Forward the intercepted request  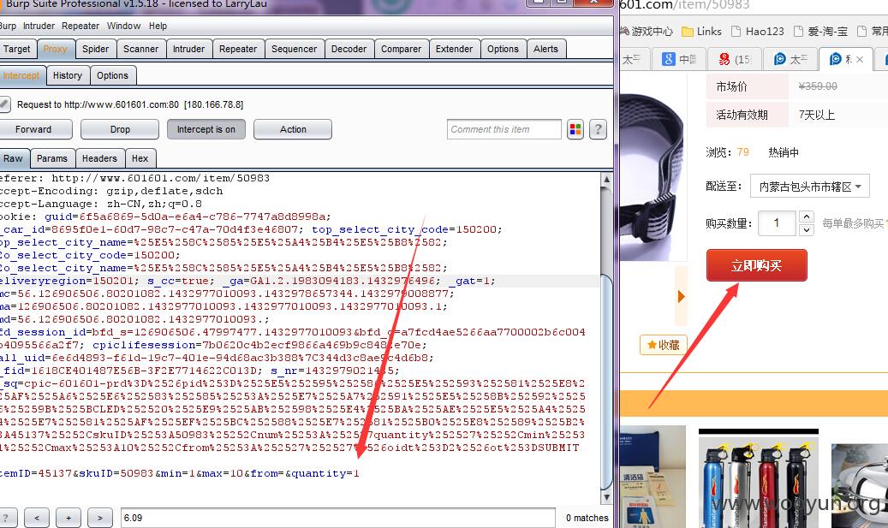point(33,129)
